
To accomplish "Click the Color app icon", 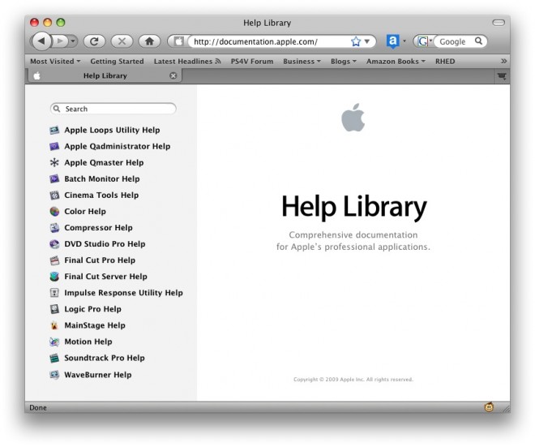I will pyautogui.click(x=54, y=212).
